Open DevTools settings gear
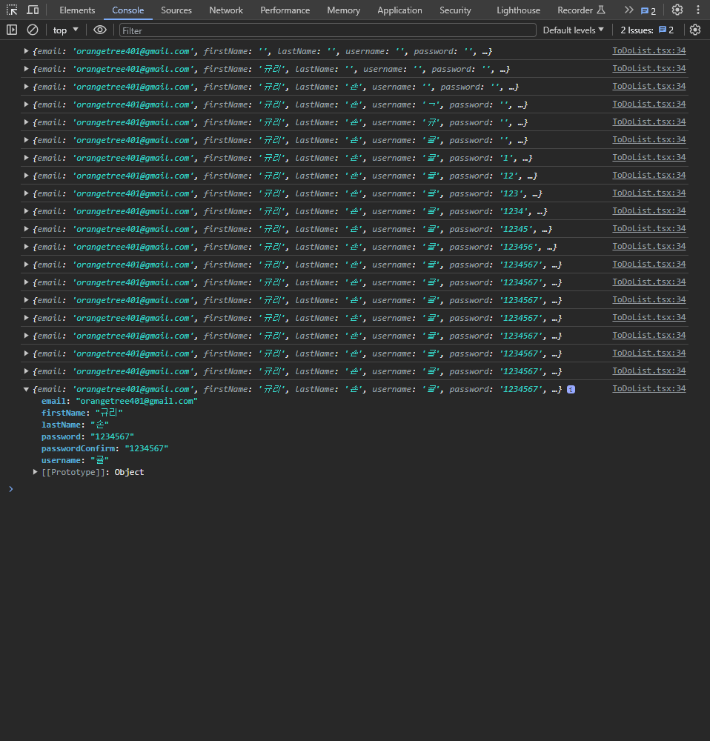Viewport: 710px width, 741px height. (677, 10)
